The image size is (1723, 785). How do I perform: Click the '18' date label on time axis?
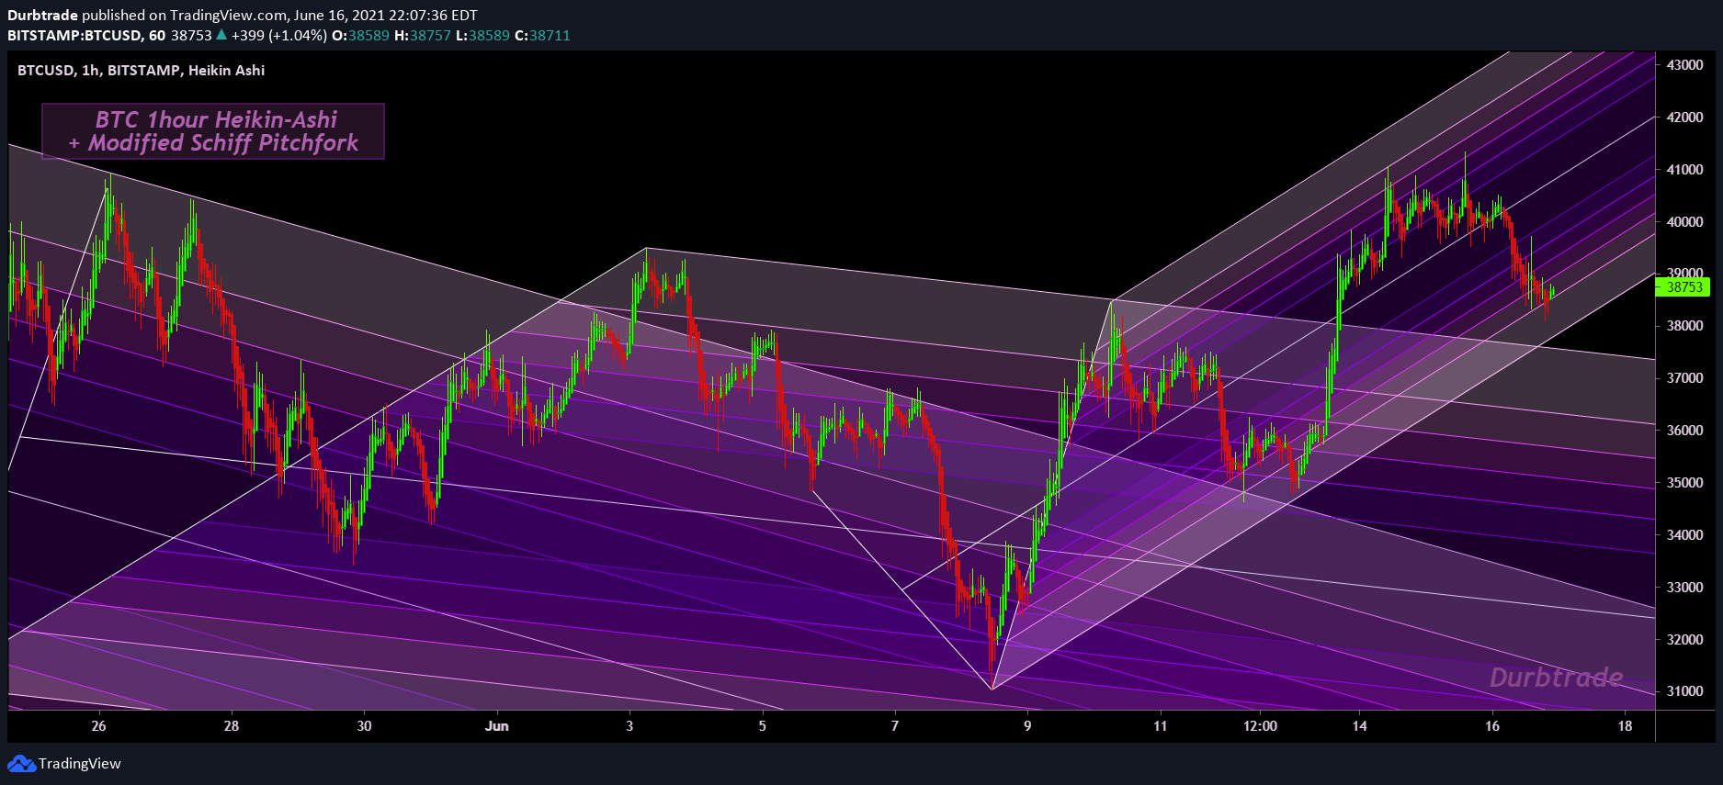pyautogui.click(x=1626, y=726)
